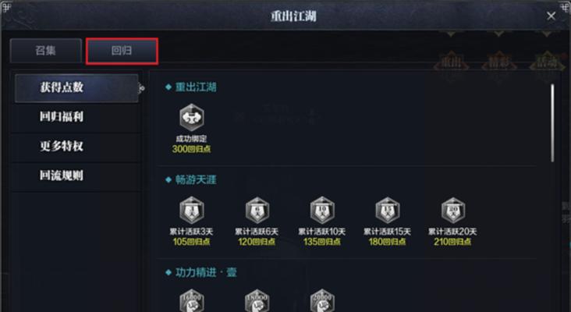Click the 累计活跃10天 reward badge
This screenshot has width=571, height=312.
[322, 210]
